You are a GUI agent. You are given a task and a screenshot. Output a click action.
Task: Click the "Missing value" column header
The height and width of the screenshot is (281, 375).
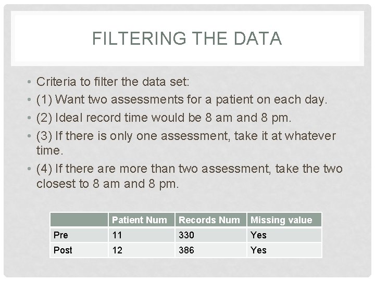pyautogui.click(x=281, y=220)
